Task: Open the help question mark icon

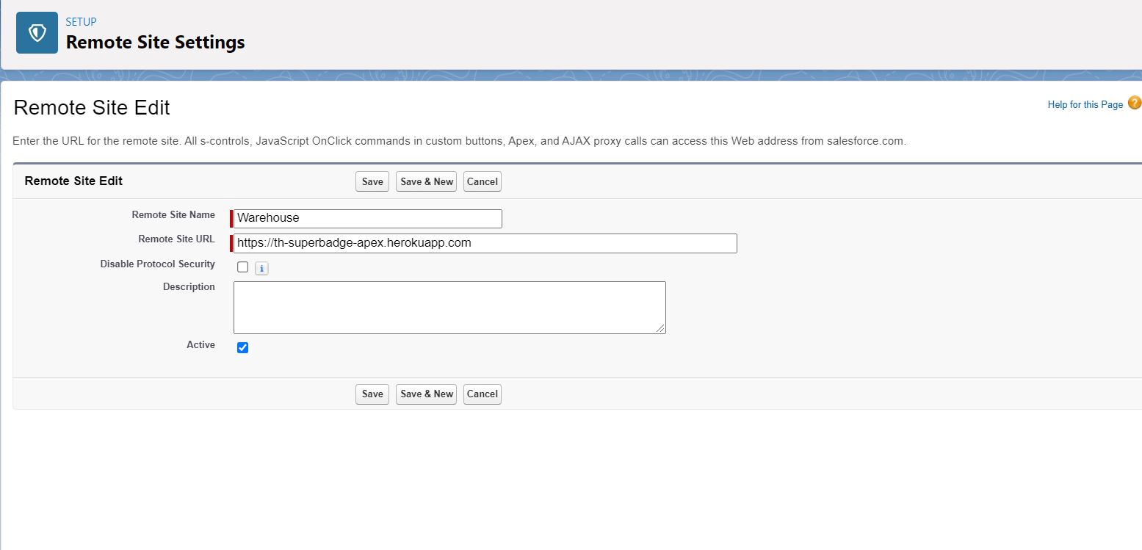Action: [1135, 104]
